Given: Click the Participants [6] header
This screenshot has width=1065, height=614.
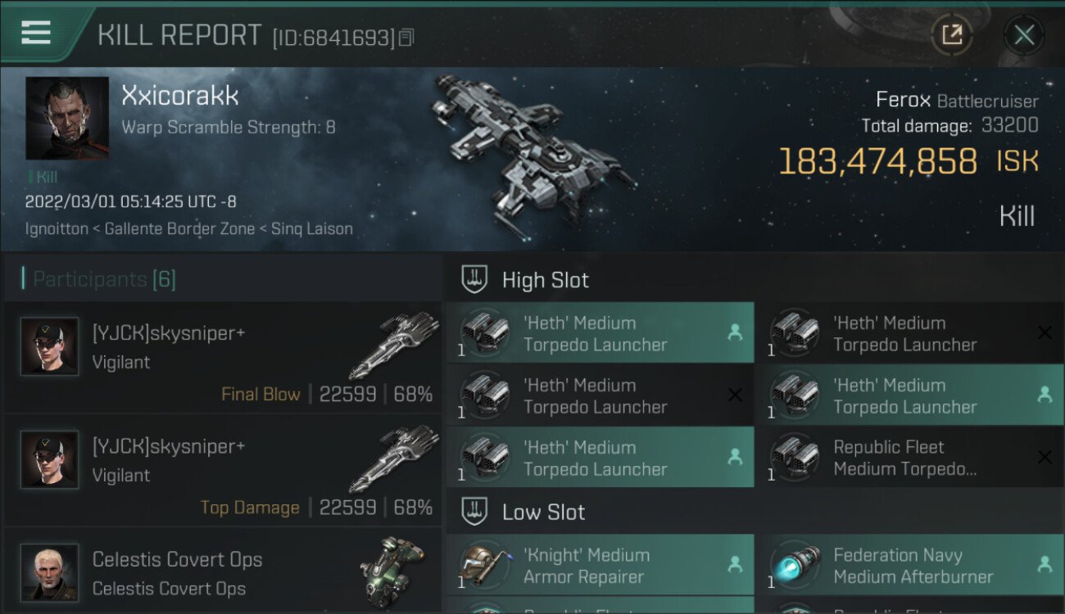Looking at the screenshot, I should (104, 279).
